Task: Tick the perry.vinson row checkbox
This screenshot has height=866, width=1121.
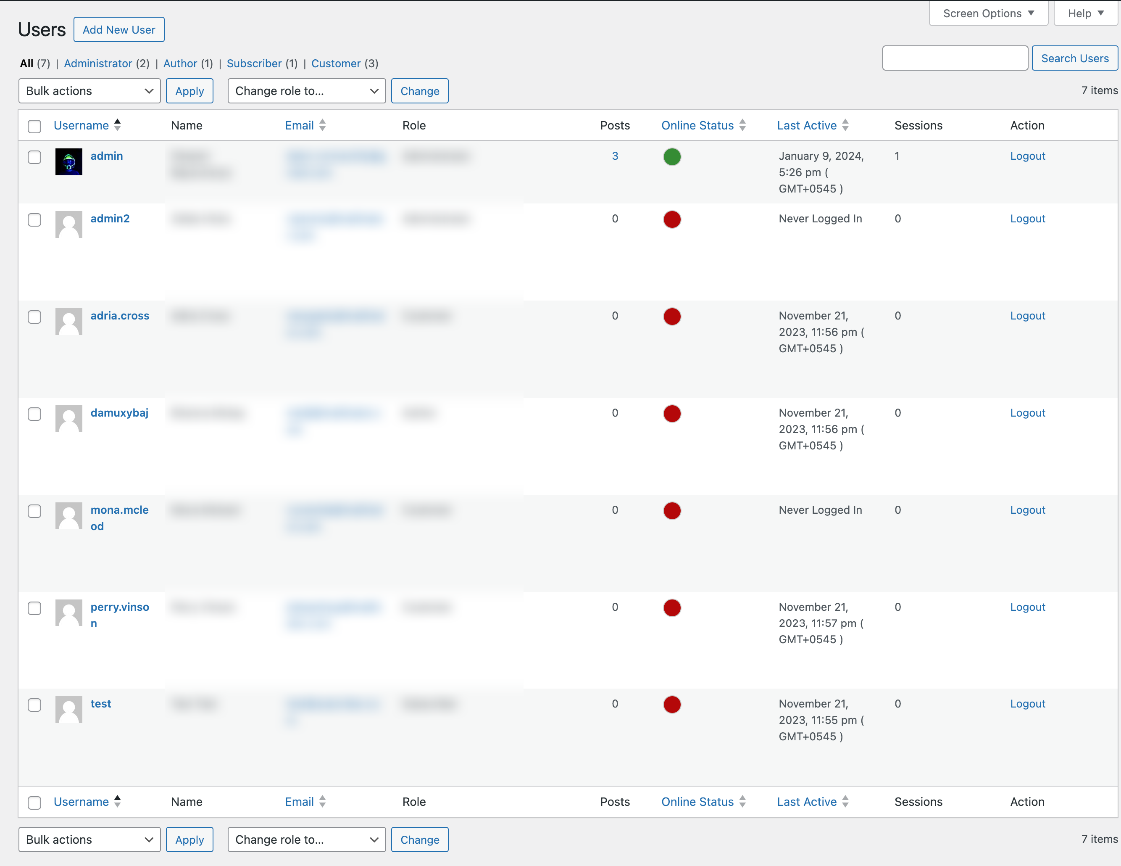Action: click(34, 608)
